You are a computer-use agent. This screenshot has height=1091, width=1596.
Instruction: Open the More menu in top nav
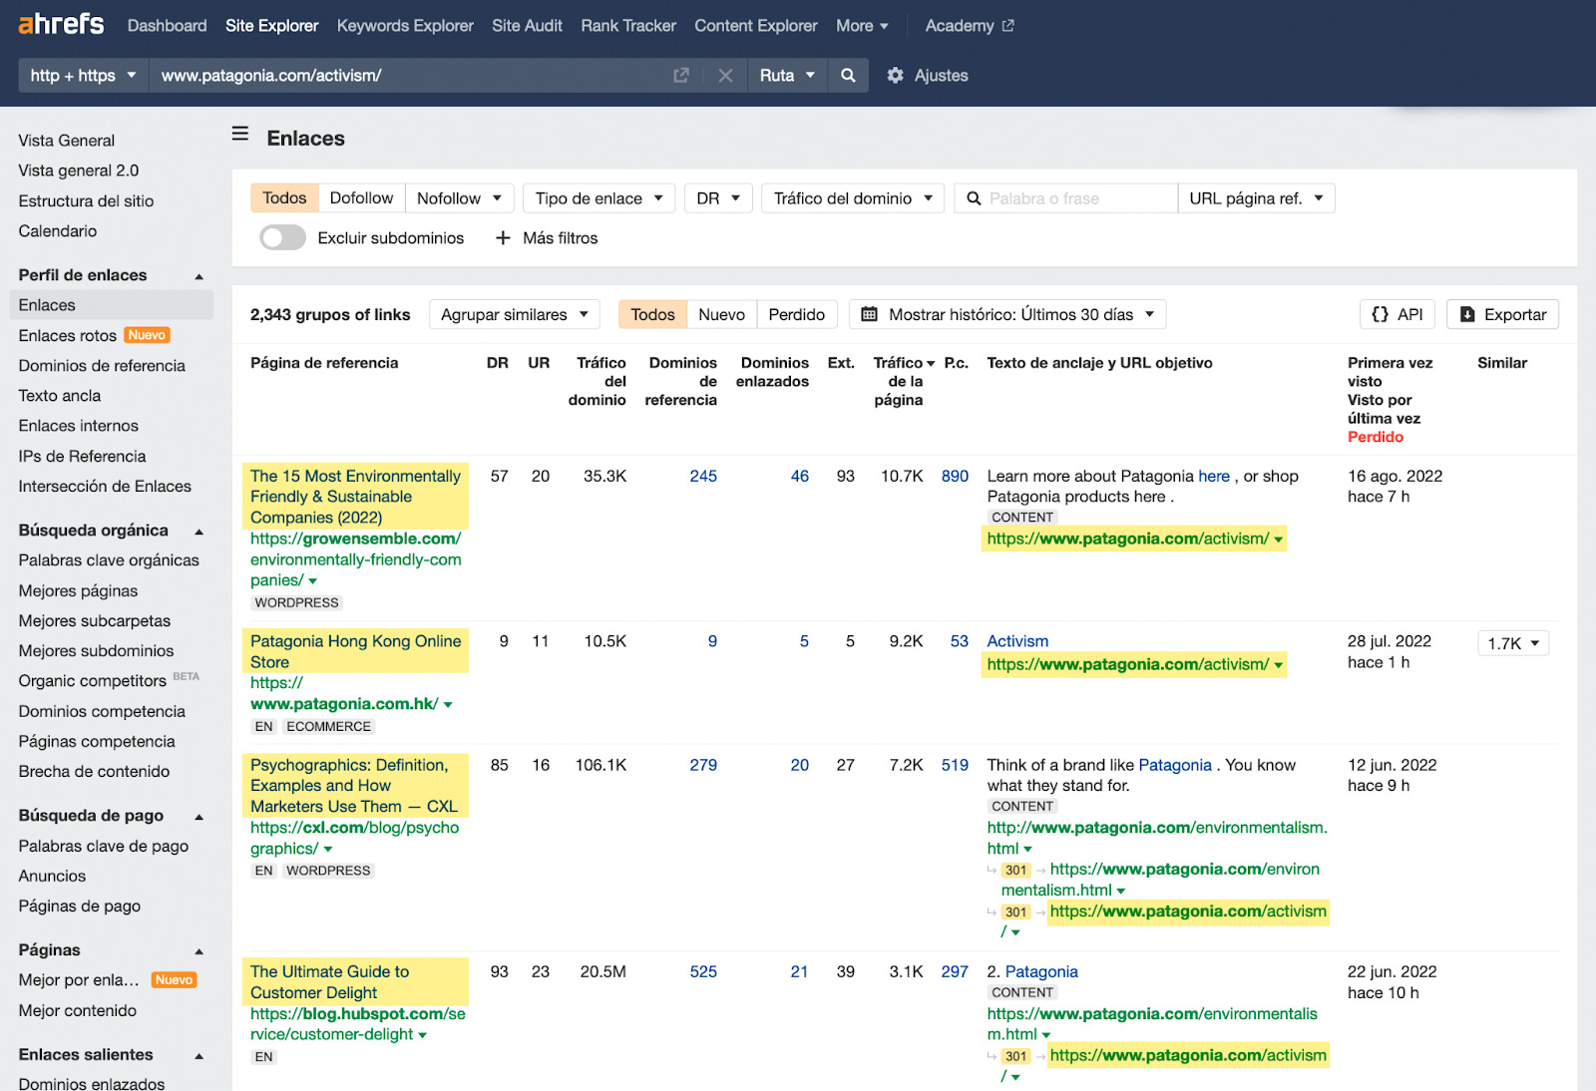pos(862,25)
